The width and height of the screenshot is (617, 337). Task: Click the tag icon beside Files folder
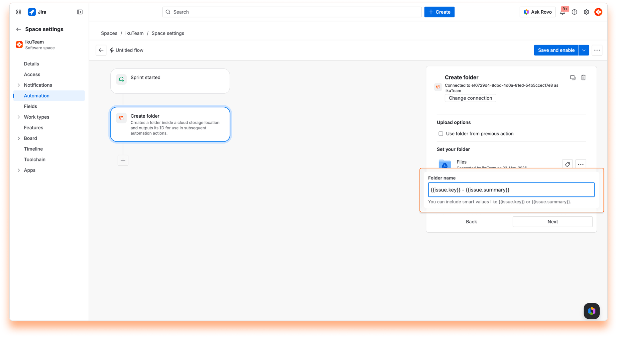point(567,164)
